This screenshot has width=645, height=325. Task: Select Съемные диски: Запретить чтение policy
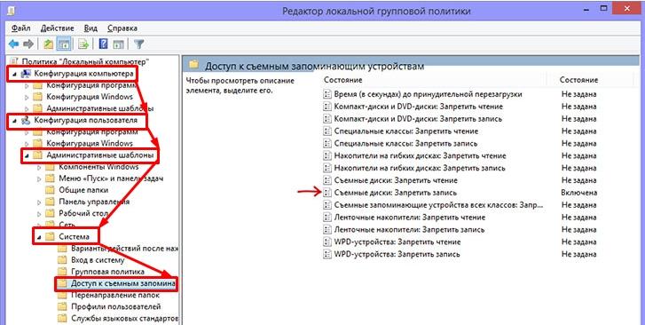[x=396, y=180]
